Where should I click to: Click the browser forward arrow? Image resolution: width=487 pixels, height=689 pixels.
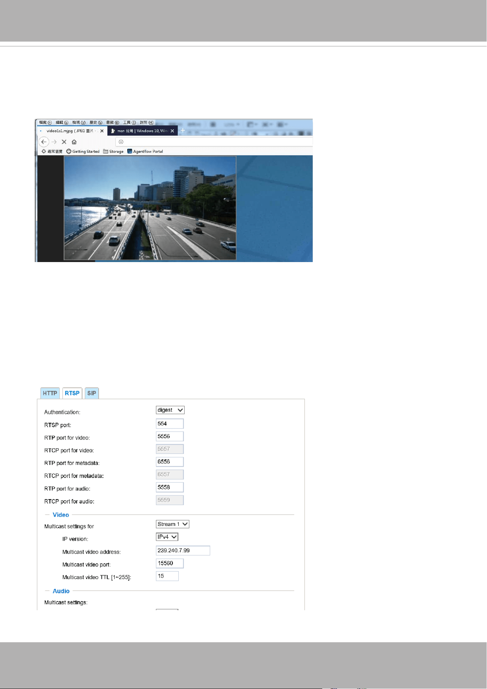[54, 142]
